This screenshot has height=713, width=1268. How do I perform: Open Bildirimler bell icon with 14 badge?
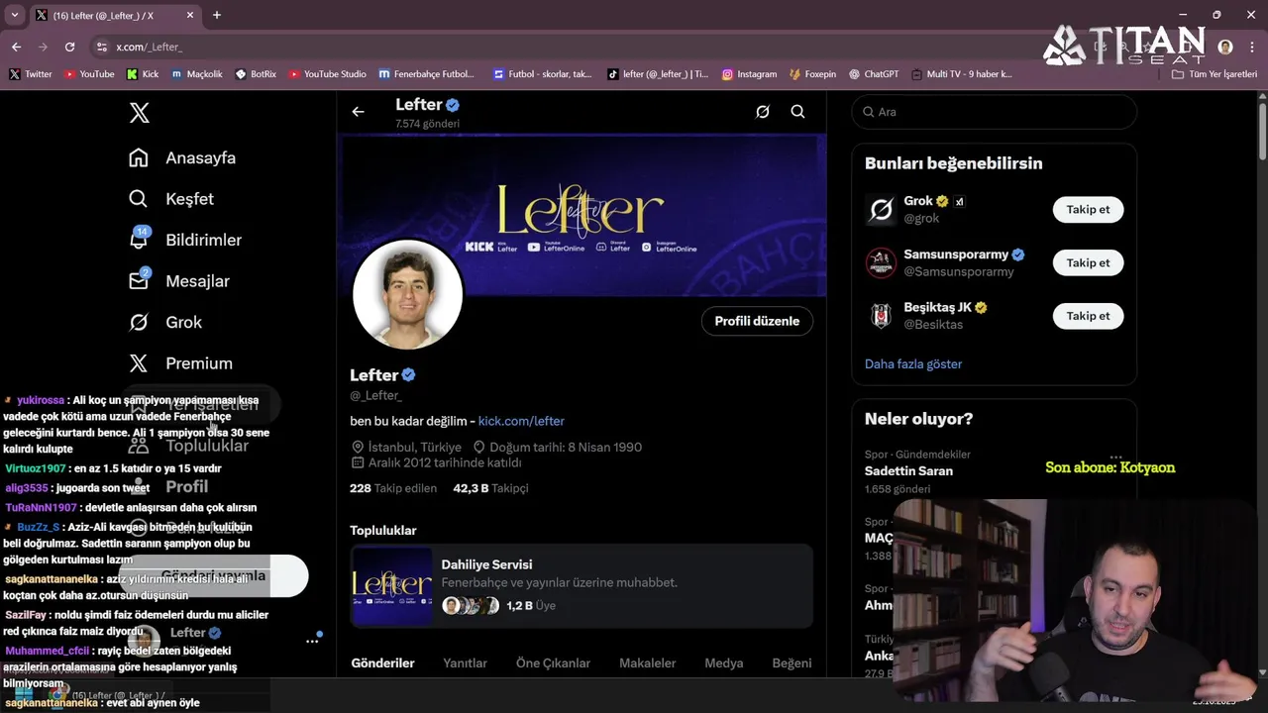[139, 240]
